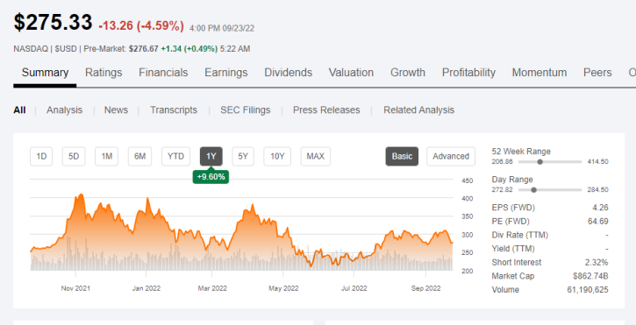
Task: Click the Day Range slider marker
Action: 533,189
